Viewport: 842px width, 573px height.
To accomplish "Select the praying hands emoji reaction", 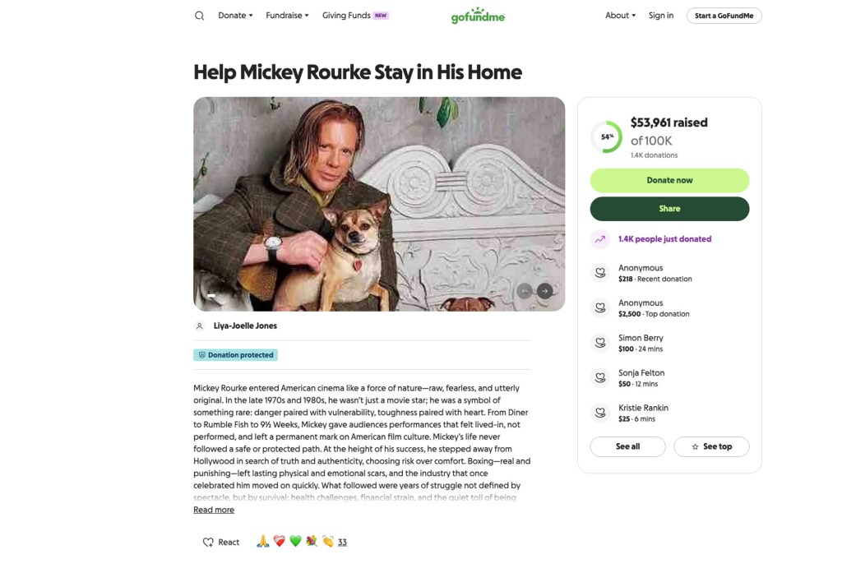I will (262, 541).
